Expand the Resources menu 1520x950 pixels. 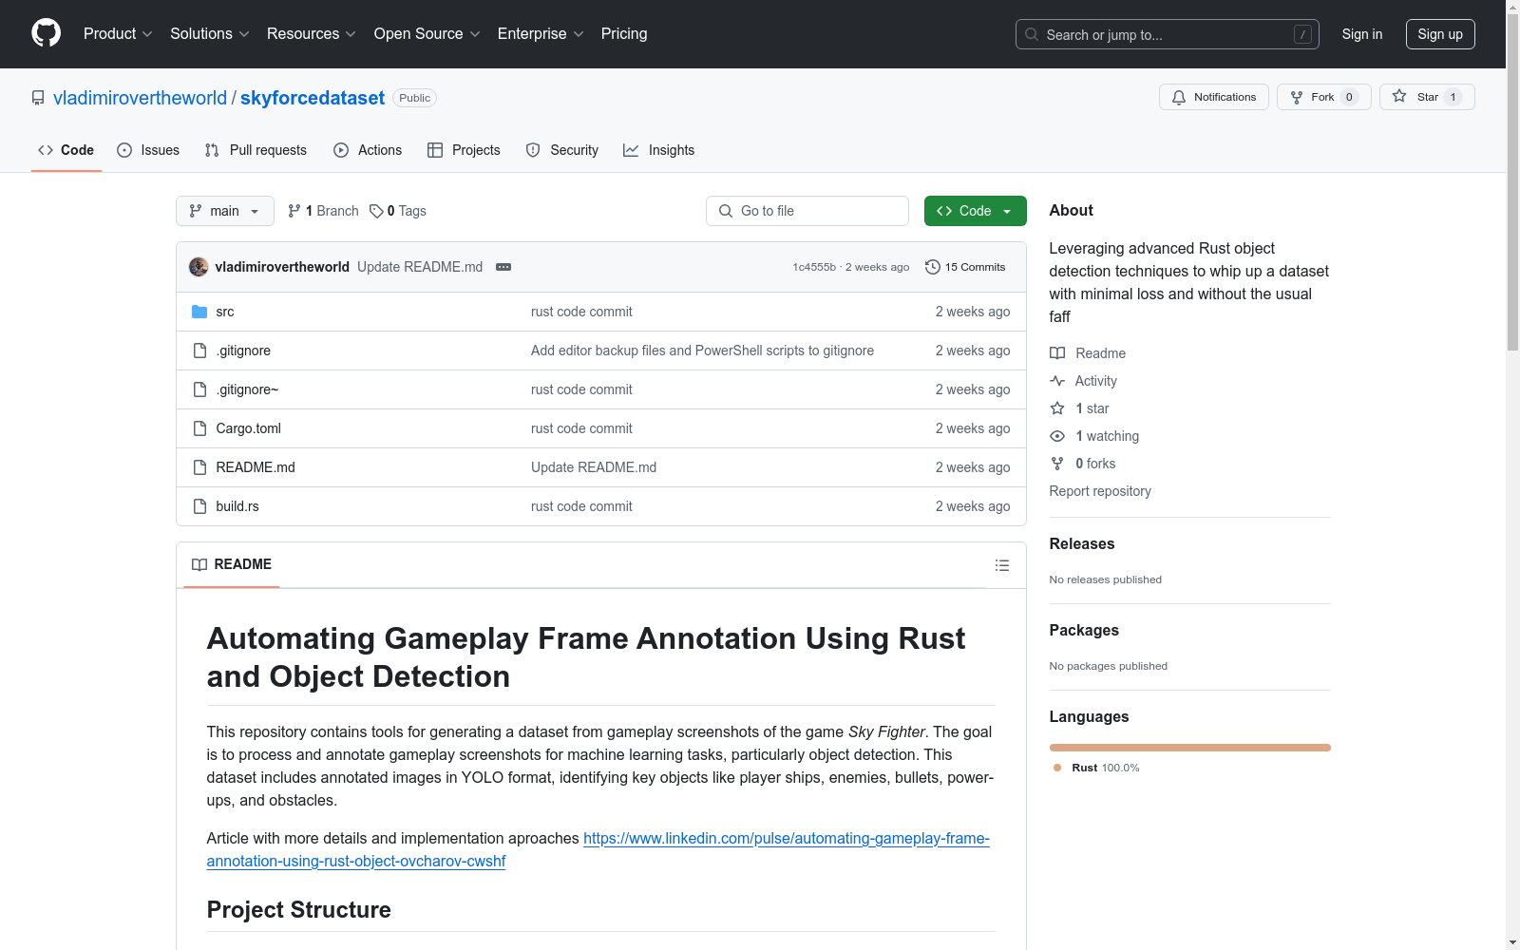[312, 34]
